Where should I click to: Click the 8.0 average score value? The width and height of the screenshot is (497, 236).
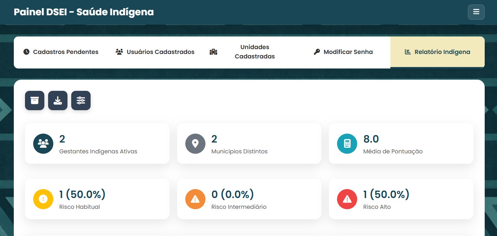pyautogui.click(x=371, y=139)
